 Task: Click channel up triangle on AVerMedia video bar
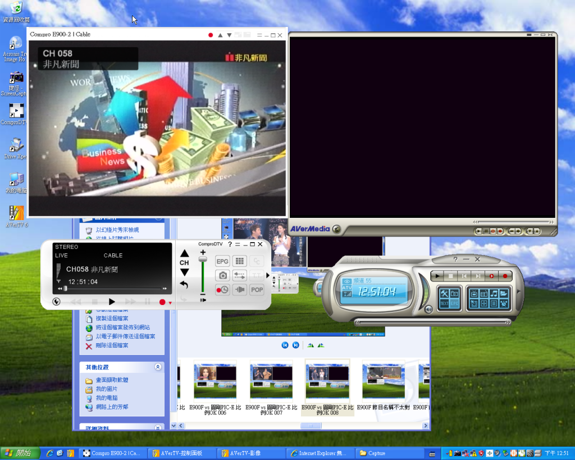(x=537, y=231)
